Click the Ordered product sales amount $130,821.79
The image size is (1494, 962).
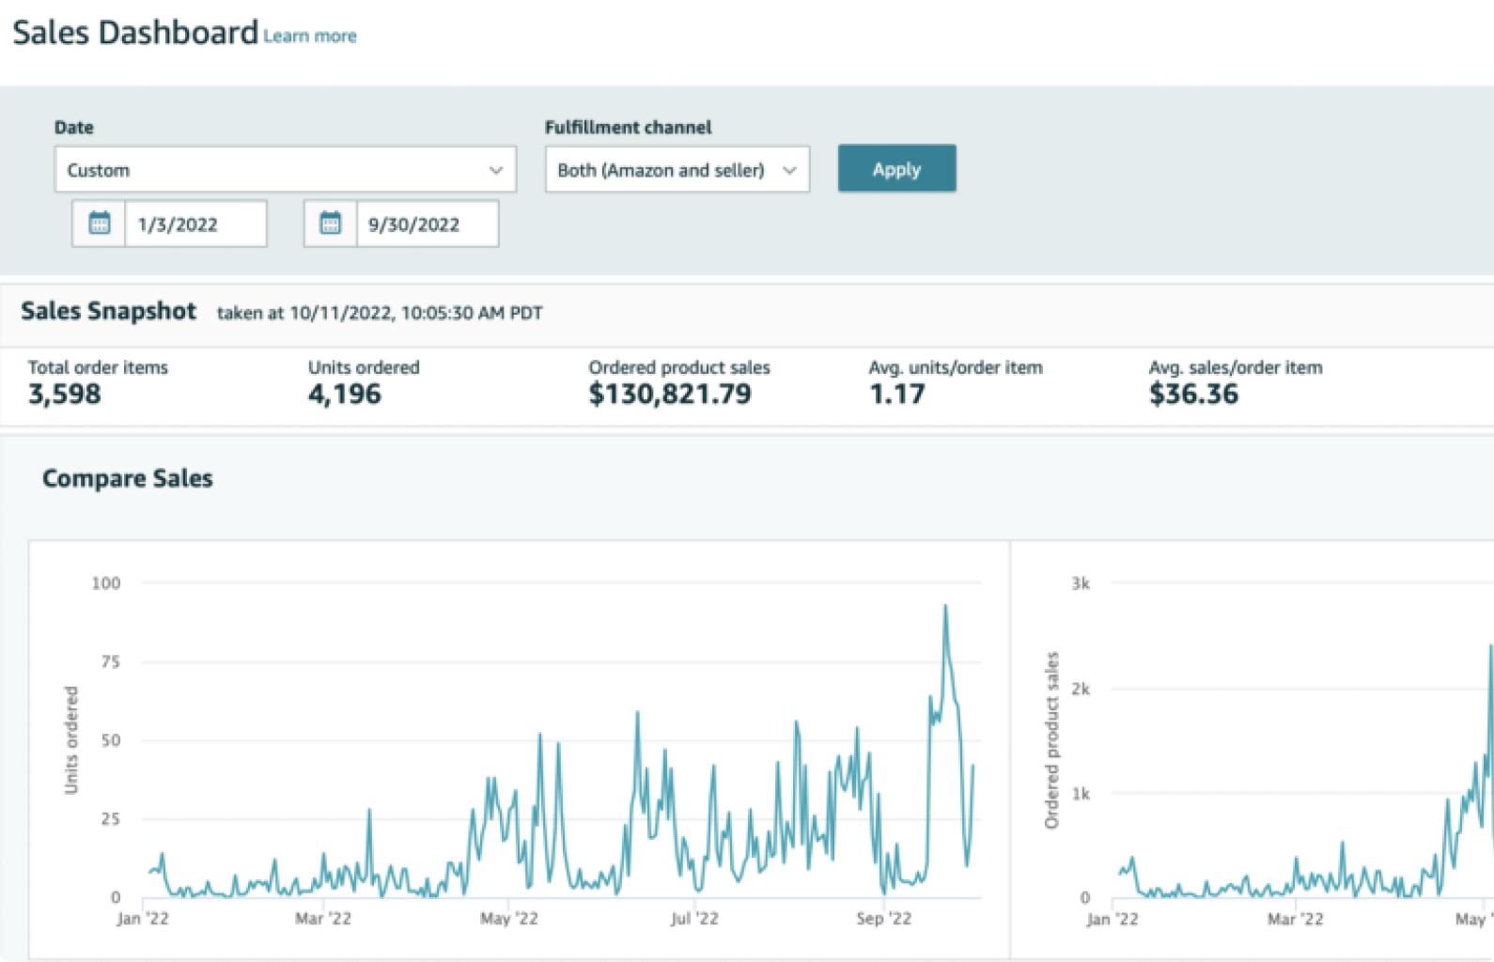(669, 395)
